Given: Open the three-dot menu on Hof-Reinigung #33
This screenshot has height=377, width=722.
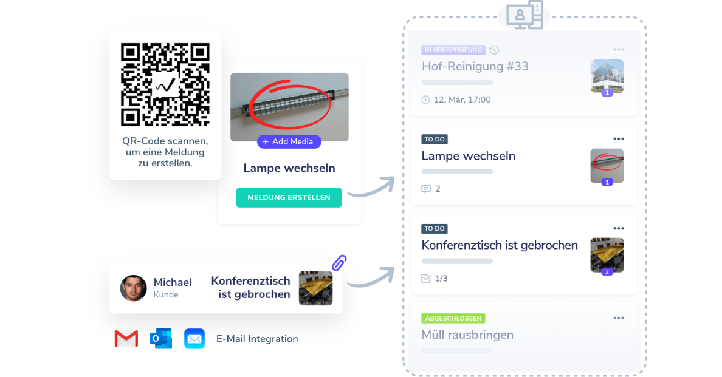Looking at the screenshot, I should tap(619, 50).
